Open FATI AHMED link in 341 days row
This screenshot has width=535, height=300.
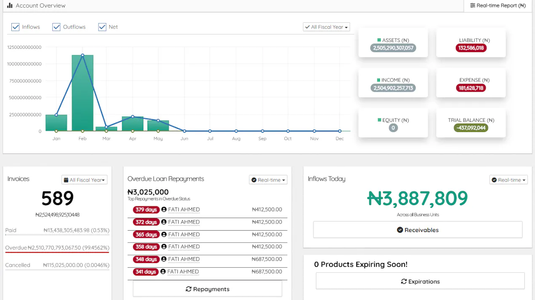[x=183, y=272]
